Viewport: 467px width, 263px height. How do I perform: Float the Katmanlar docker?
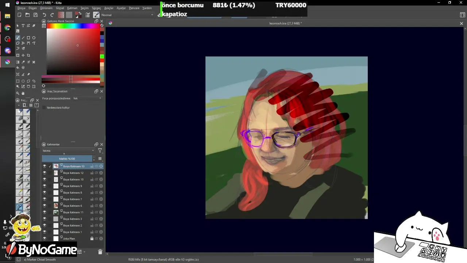click(x=96, y=144)
